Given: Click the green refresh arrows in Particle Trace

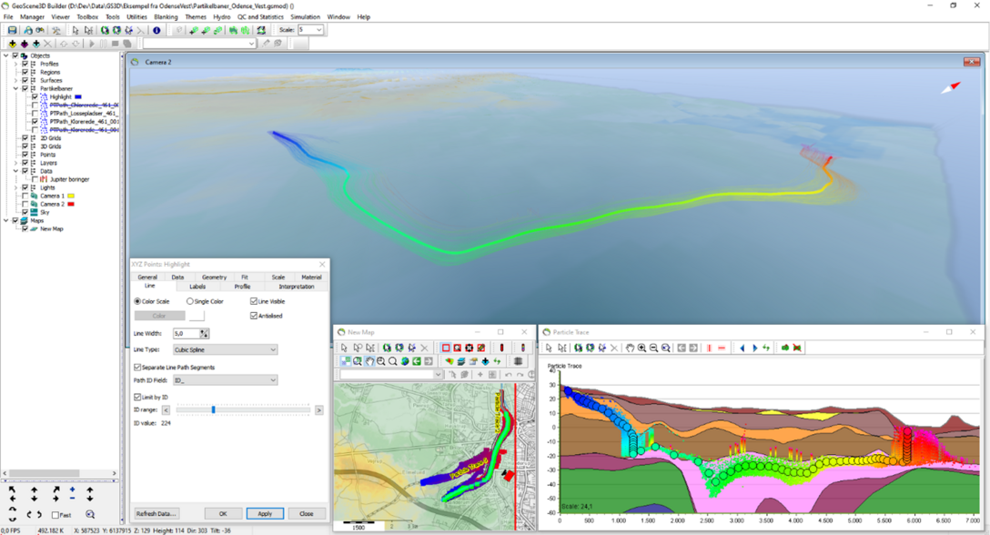Looking at the screenshot, I should pos(766,348).
